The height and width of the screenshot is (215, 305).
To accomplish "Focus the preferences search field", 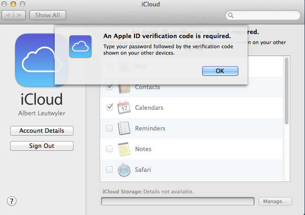I will (263, 15).
